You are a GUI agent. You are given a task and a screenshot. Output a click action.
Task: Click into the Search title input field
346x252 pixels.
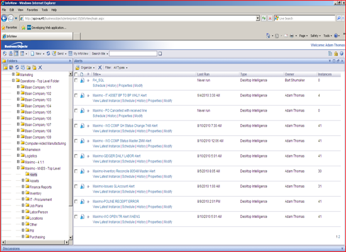(133, 54)
